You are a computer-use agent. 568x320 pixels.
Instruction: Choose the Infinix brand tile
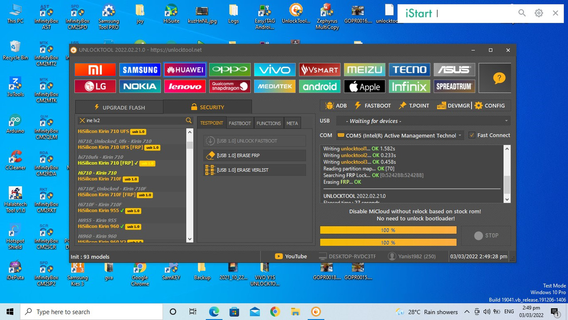click(409, 86)
